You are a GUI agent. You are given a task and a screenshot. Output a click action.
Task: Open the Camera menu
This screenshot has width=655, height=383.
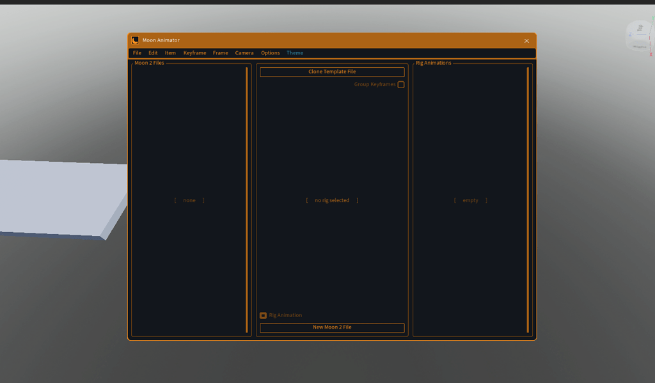(244, 52)
